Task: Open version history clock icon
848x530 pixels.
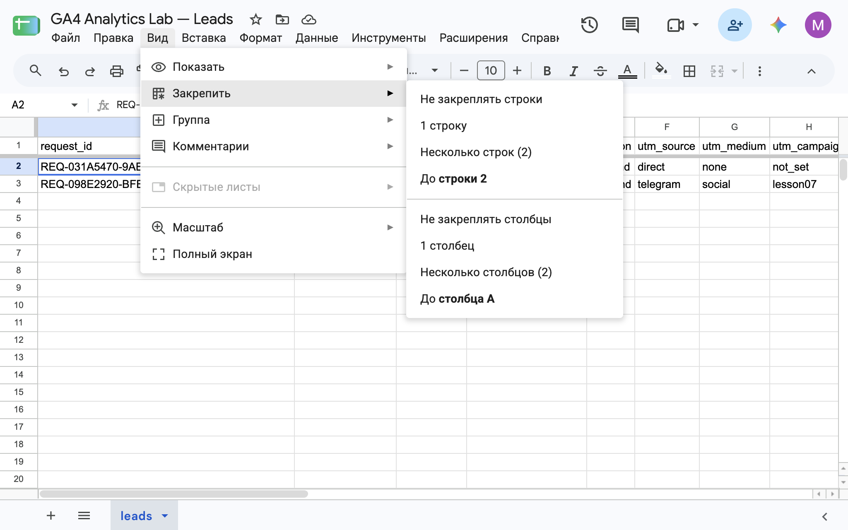Action: coord(589,25)
